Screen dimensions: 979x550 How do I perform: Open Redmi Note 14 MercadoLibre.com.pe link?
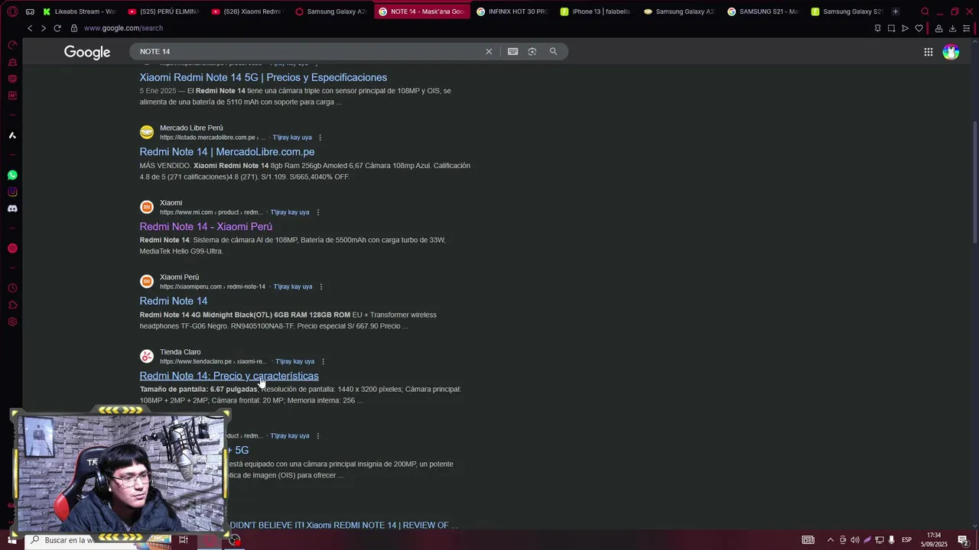pos(227,152)
